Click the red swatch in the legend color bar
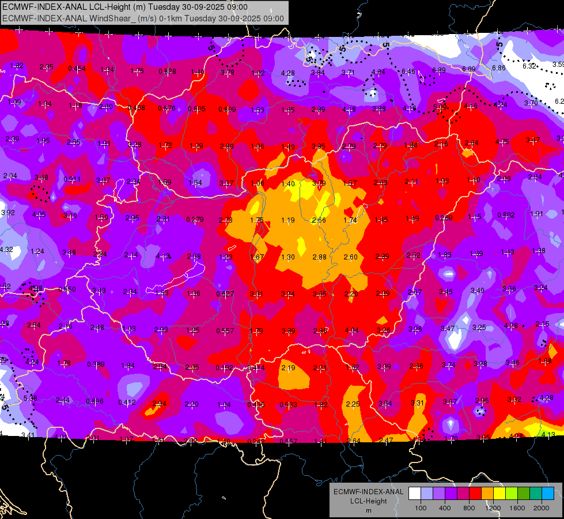The height and width of the screenshot is (519, 564). [475, 494]
